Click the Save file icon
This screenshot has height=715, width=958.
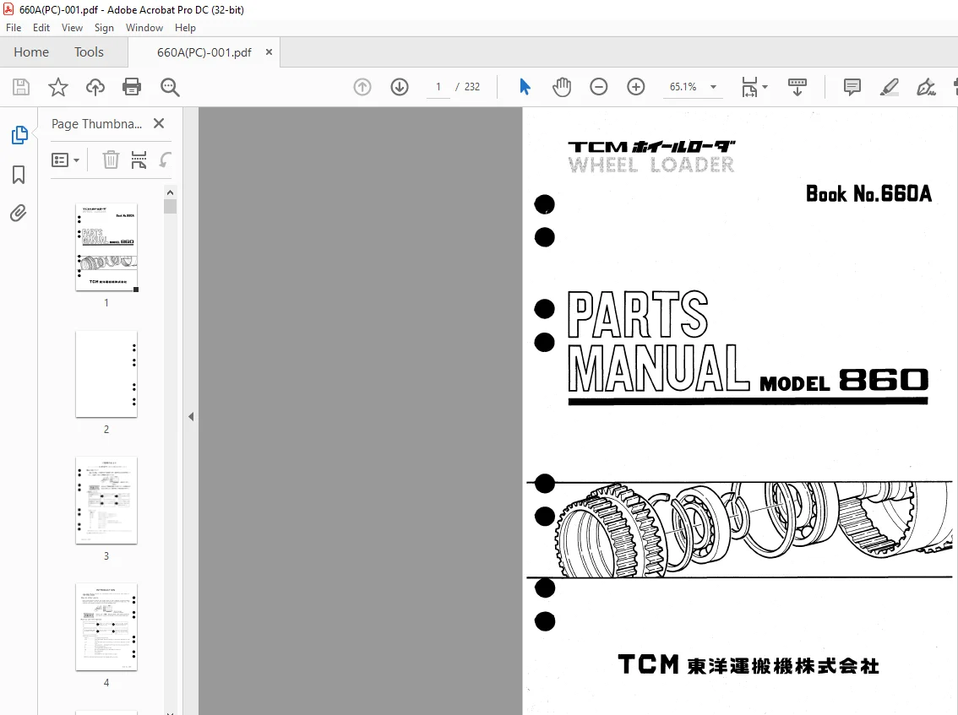tap(21, 87)
